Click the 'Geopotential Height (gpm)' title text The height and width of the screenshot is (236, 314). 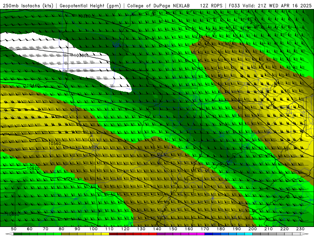(x=90, y=6)
